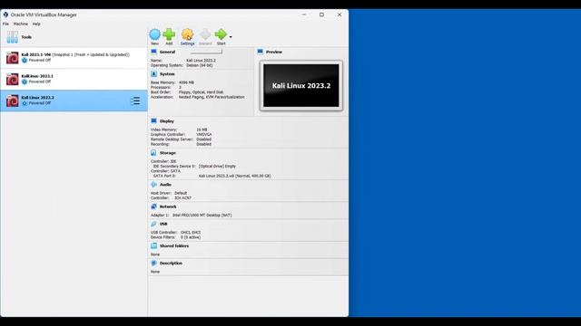
Task: Open the Shared folders heading link
Action: (174, 246)
